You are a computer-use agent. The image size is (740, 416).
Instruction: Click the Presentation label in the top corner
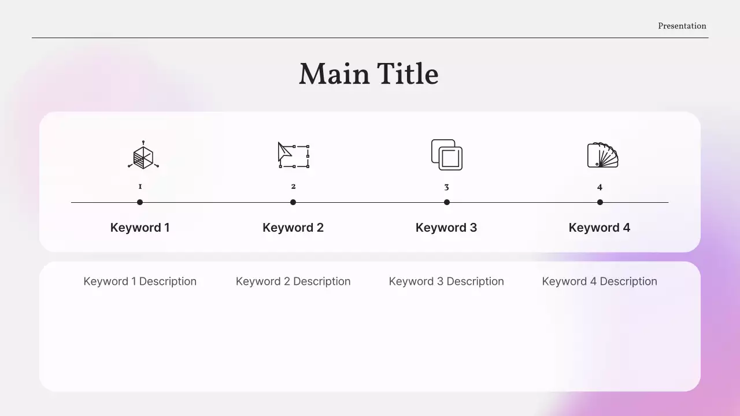coord(682,25)
